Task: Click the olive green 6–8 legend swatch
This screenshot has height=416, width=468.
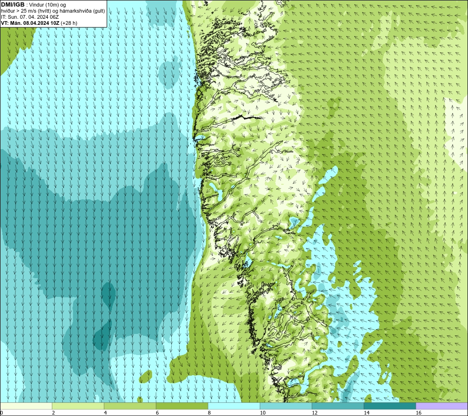Action: (x=182, y=406)
